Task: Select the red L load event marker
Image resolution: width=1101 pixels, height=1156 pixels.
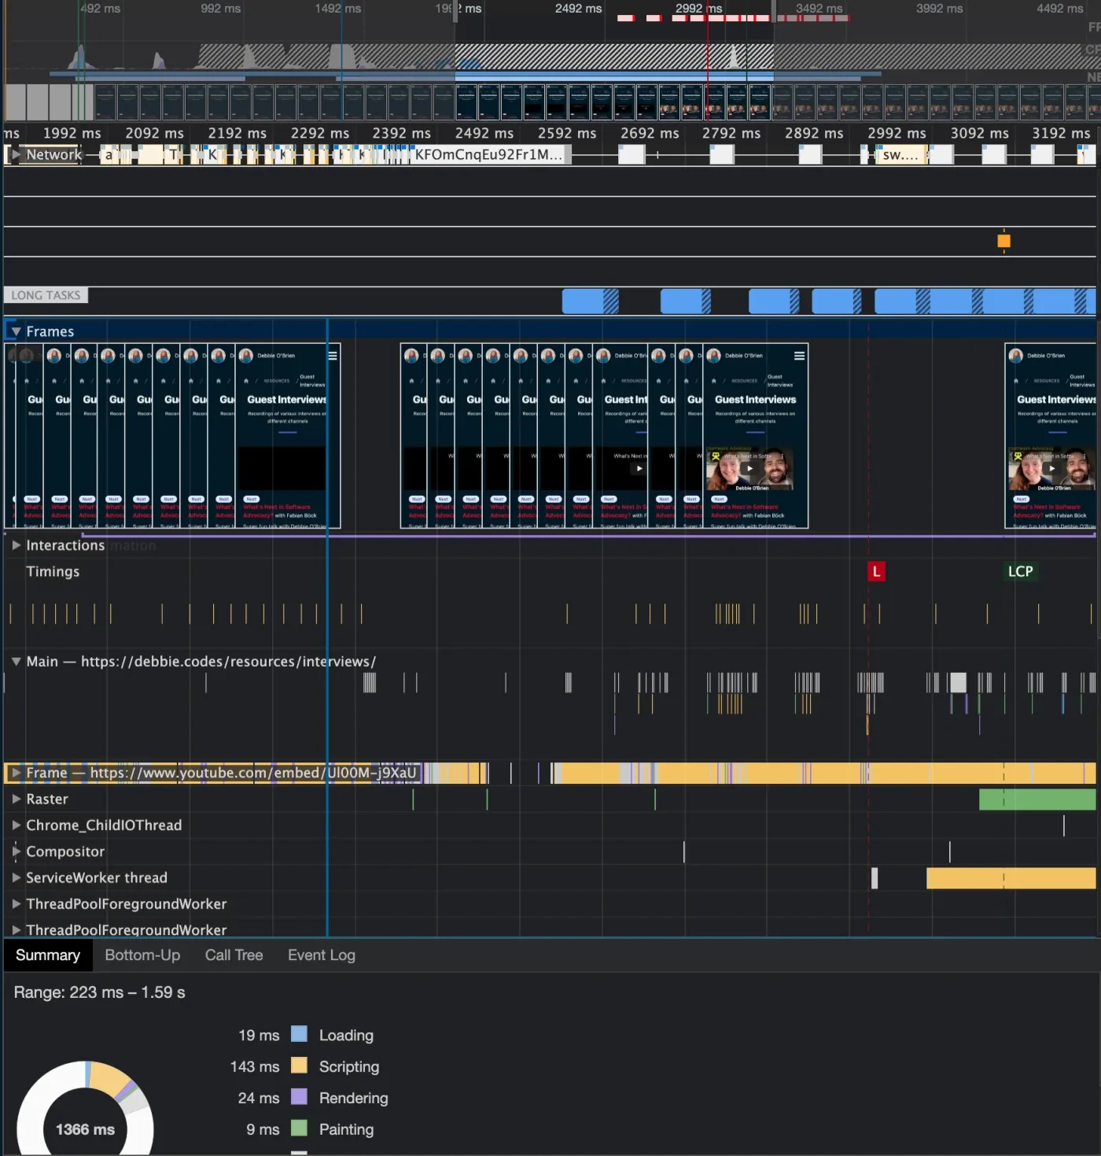Action: 876,571
